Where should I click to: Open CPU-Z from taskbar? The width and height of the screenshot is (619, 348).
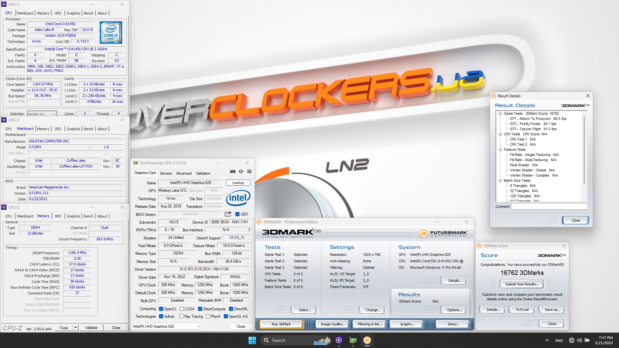339,340
